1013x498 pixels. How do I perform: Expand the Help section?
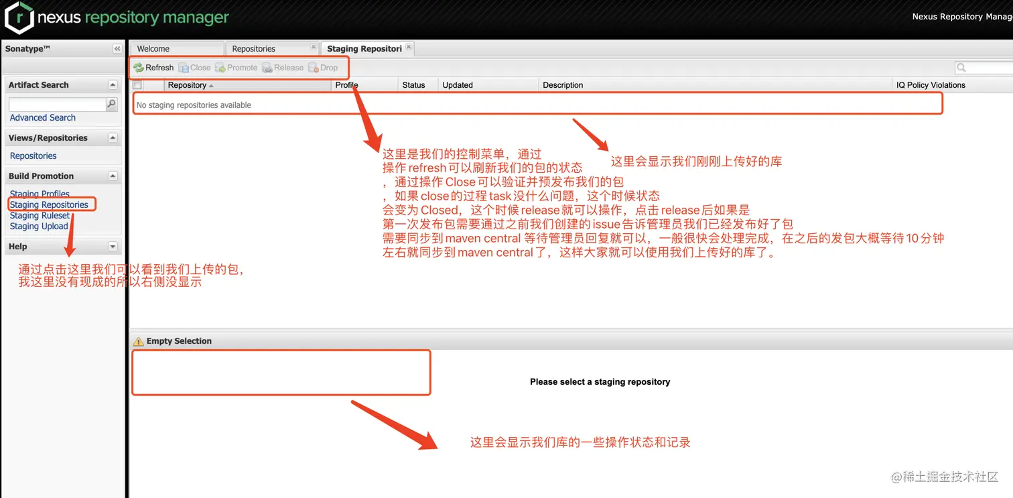(113, 247)
